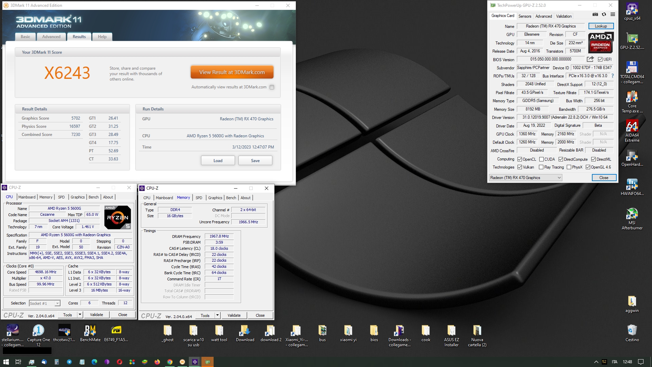Toggle the OpenCL checkbox
652x367 pixels.
520,159
